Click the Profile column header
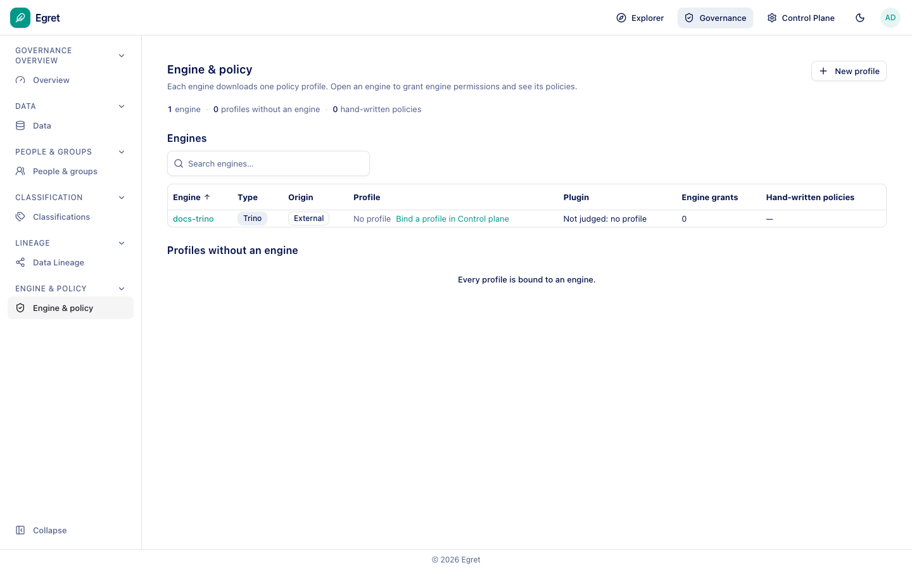912x570 pixels. pyautogui.click(x=367, y=198)
